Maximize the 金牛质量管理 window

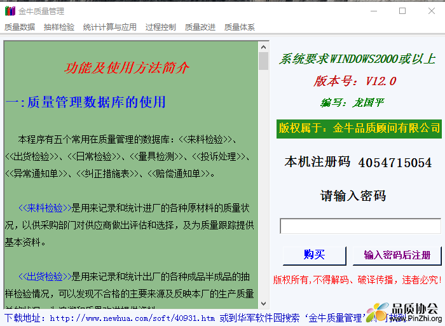pos(402,11)
